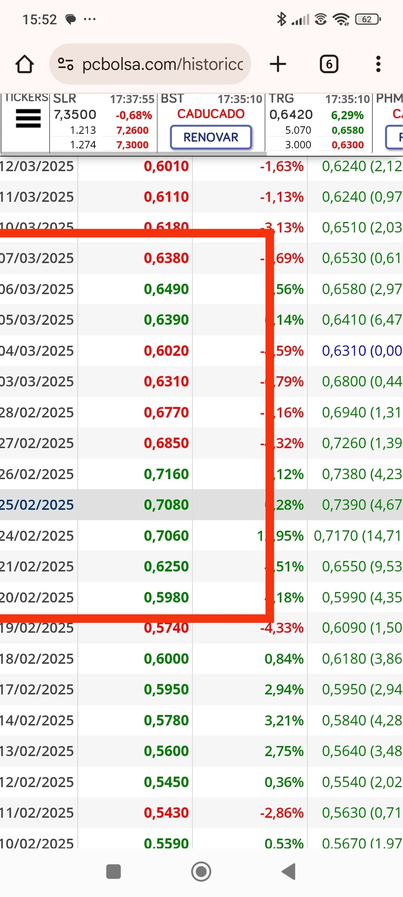This screenshot has width=403, height=897.
Task: Click the 12/03/2025 date row
Action: pos(201,166)
